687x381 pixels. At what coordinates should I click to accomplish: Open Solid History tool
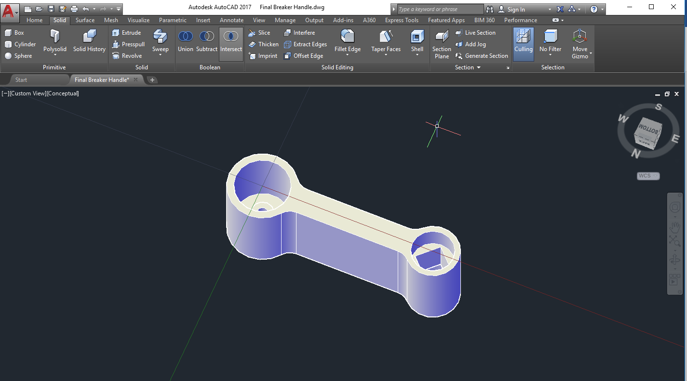pos(89,40)
